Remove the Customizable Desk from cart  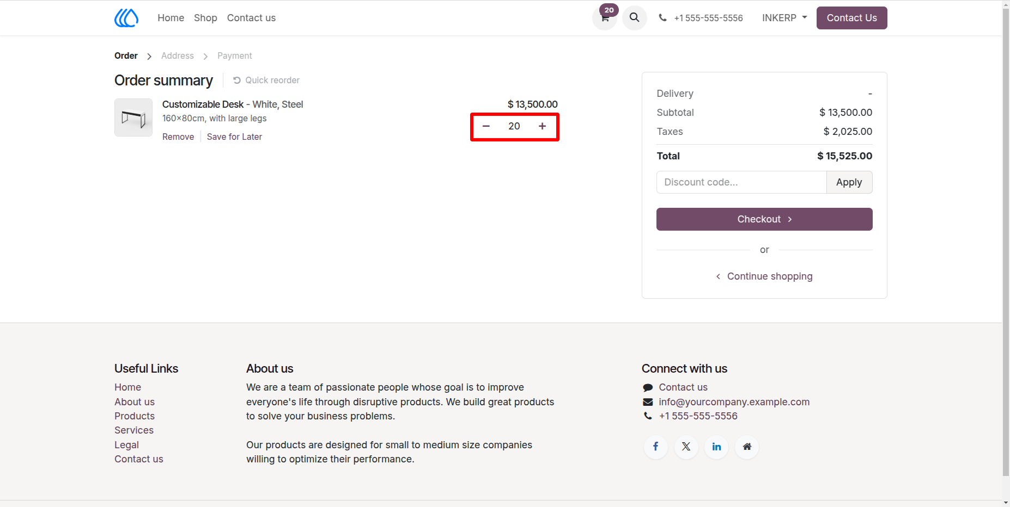click(x=178, y=137)
